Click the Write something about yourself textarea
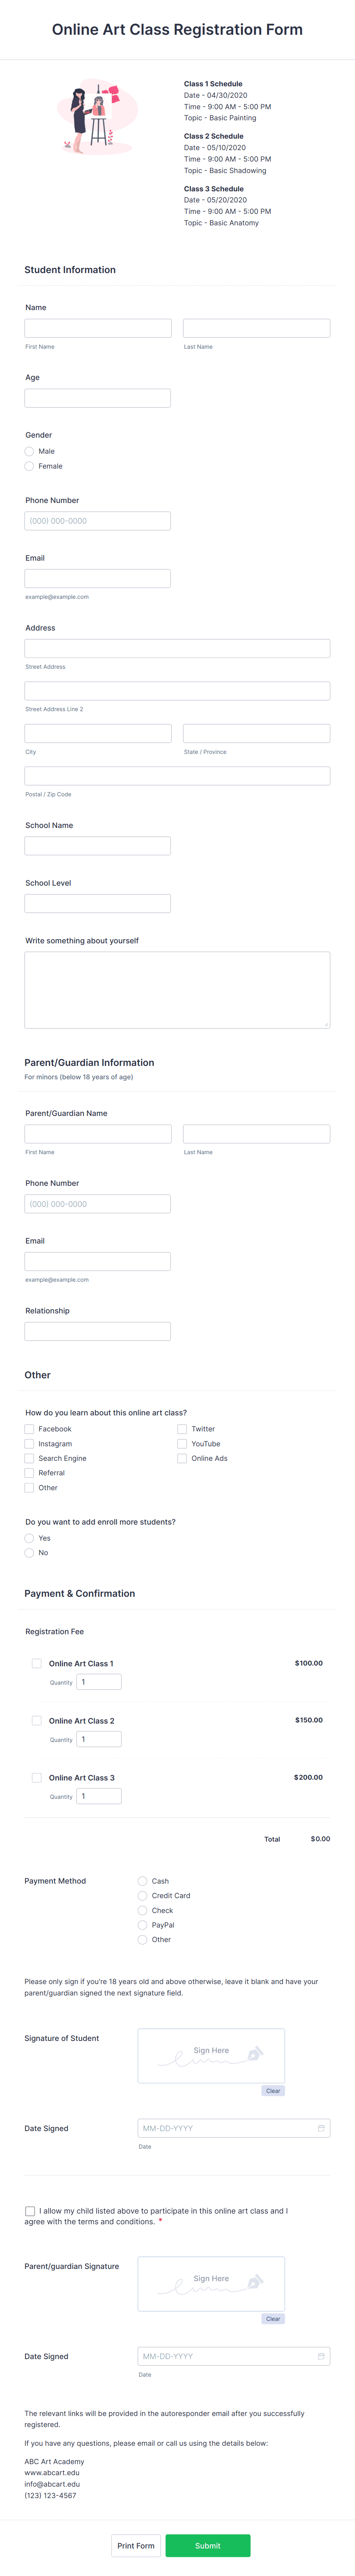The image size is (355, 2576). point(177,985)
